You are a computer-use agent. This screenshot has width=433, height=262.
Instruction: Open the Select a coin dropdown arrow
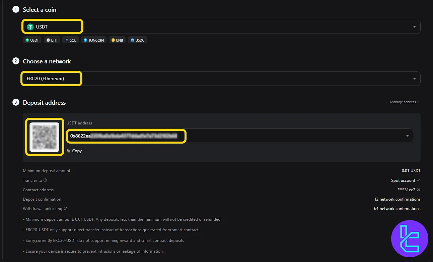[414, 27]
